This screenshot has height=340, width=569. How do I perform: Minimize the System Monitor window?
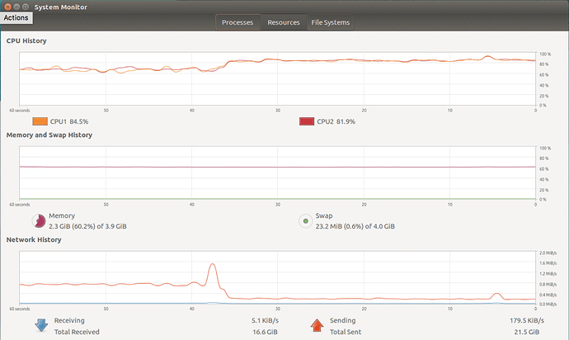(16, 7)
